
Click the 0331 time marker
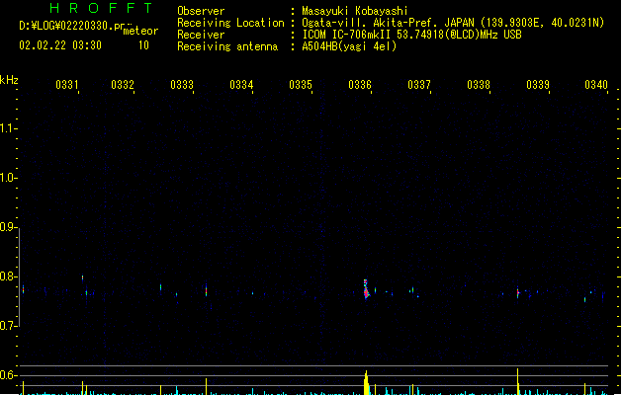pos(66,85)
